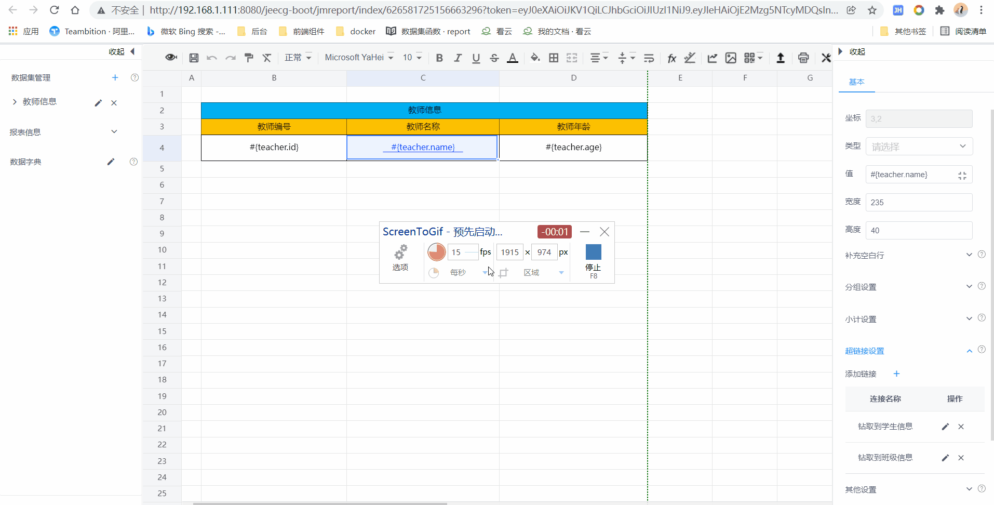Expand the value editor icon

pos(962,176)
